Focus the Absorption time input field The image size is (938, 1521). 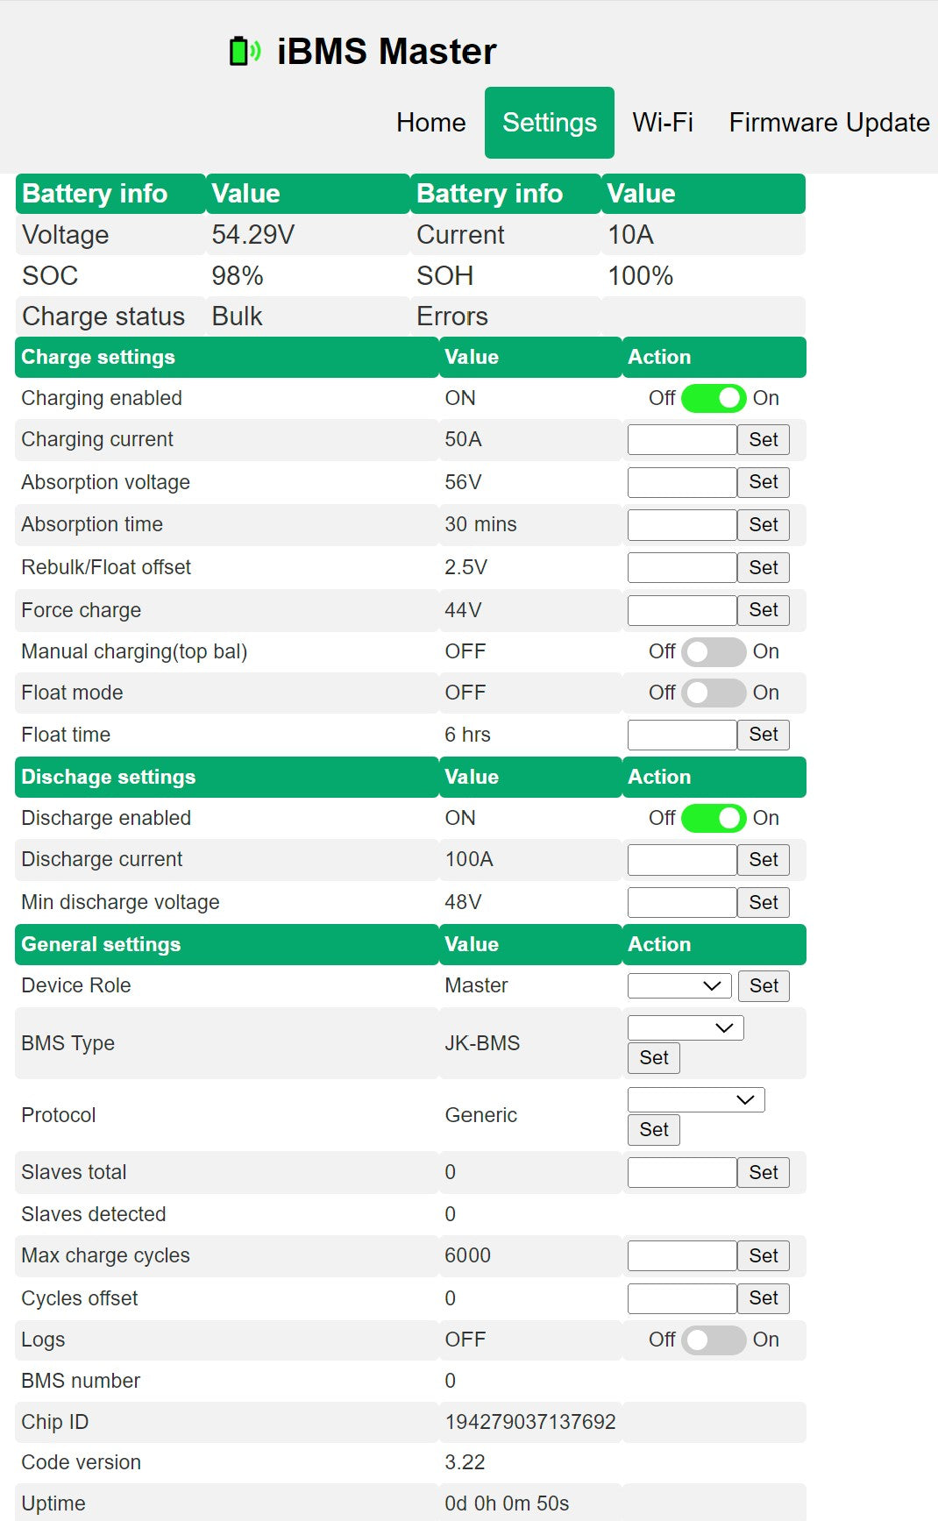pos(681,525)
